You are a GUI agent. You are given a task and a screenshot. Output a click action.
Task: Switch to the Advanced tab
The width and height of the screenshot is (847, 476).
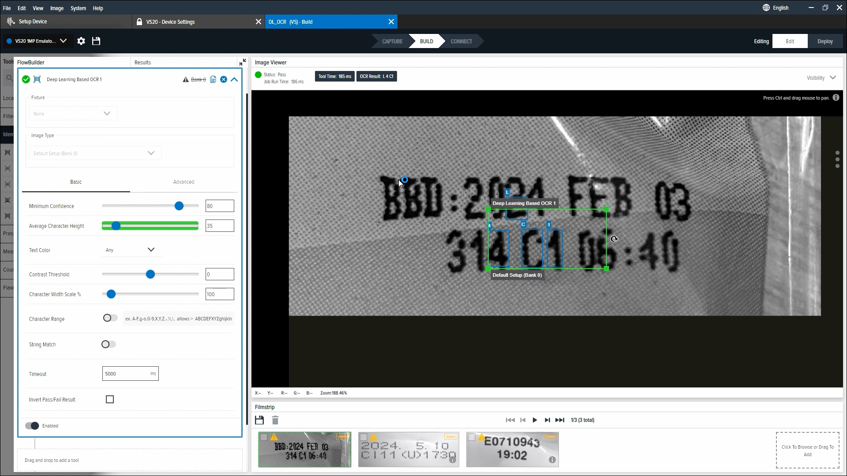(x=184, y=182)
